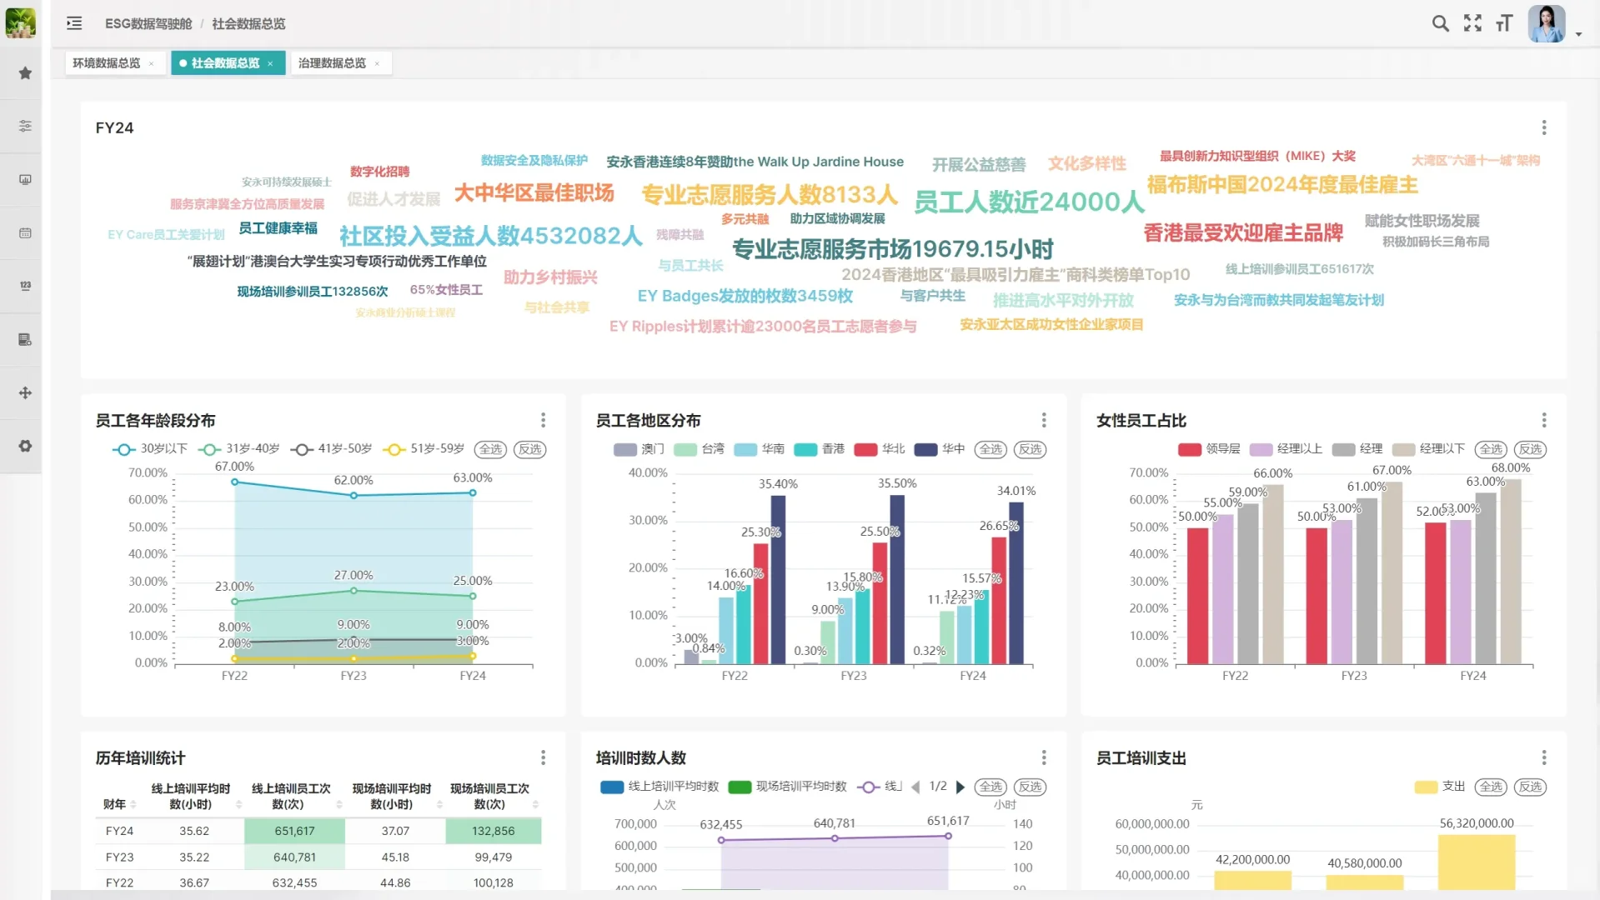This screenshot has width=1600, height=900.
Task: Click the word cloud phrase 员工人数近24000人
Action: [1029, 202]
